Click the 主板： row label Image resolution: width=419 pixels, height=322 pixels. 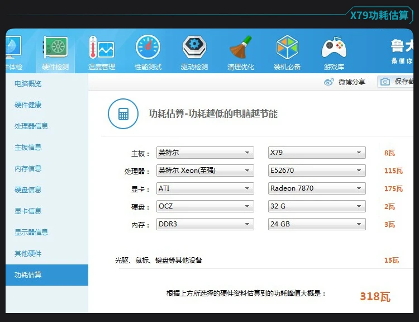point(140,154)
